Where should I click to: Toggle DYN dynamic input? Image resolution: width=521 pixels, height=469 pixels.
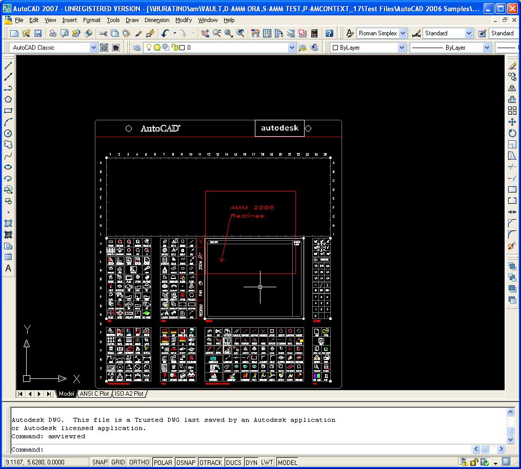tap(251, 462)
